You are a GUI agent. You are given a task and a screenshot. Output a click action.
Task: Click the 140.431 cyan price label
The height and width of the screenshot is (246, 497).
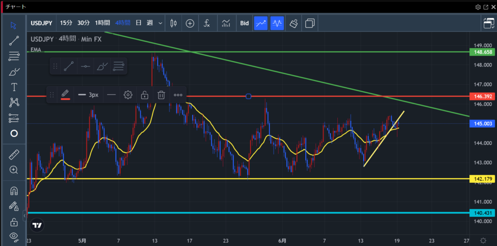482,213
